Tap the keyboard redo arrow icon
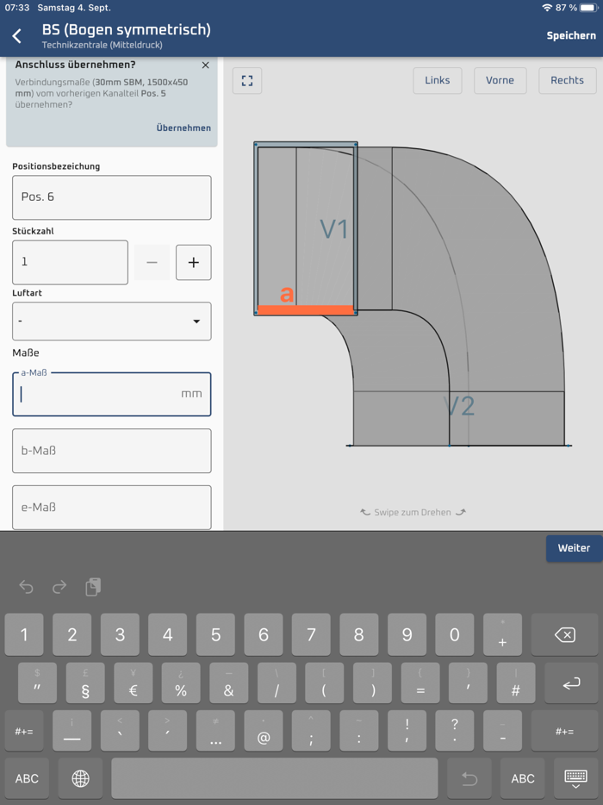Screen dimensions: 603x805 pos(59,587)
